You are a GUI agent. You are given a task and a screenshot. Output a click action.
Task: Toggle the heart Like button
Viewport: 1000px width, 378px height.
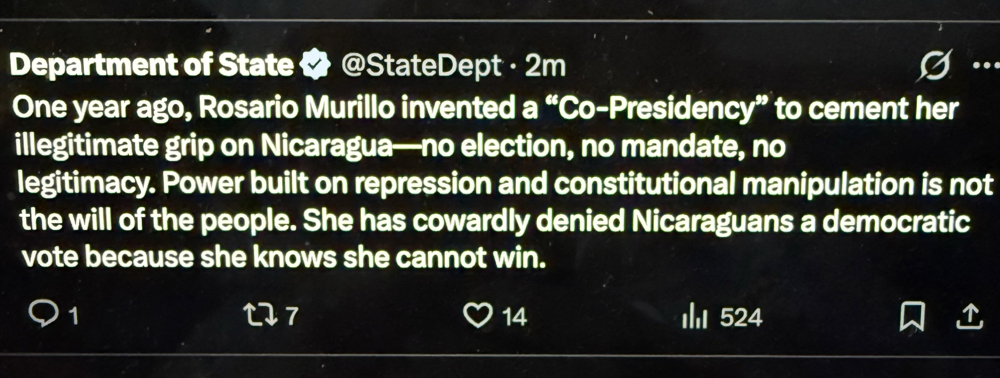coord(477,316)
